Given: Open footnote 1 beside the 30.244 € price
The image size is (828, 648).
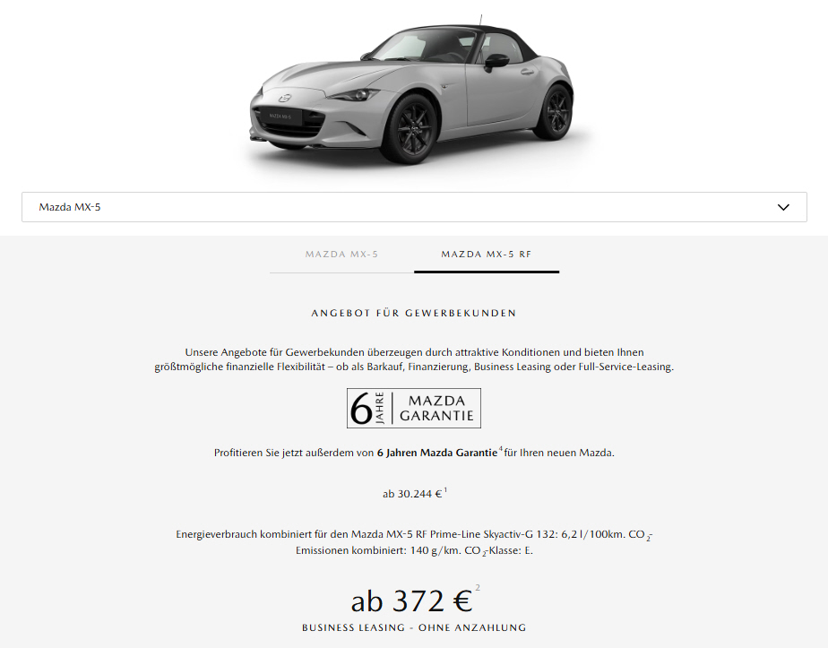Looking at the screenshot, I should click(445, 490).
